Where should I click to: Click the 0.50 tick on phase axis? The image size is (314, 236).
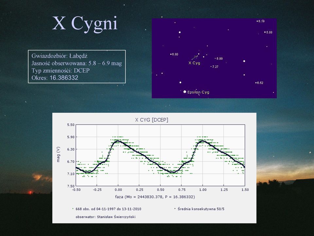[x=161, y=190]
